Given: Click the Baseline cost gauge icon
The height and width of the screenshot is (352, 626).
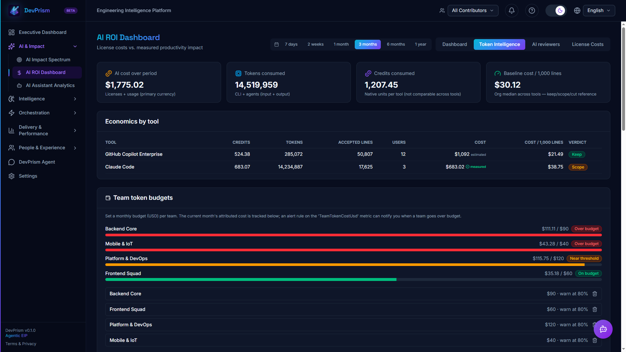Looking at the screenshot, I should coord(498,73).
